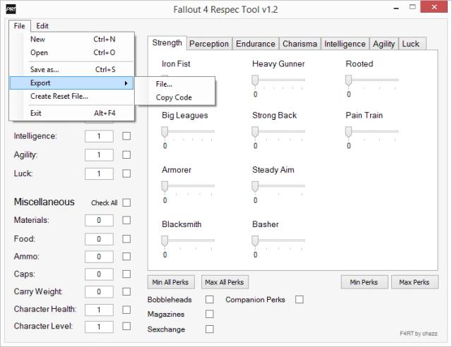
Task: Click the Intelligence value field
Action: (x=99, y=136)
